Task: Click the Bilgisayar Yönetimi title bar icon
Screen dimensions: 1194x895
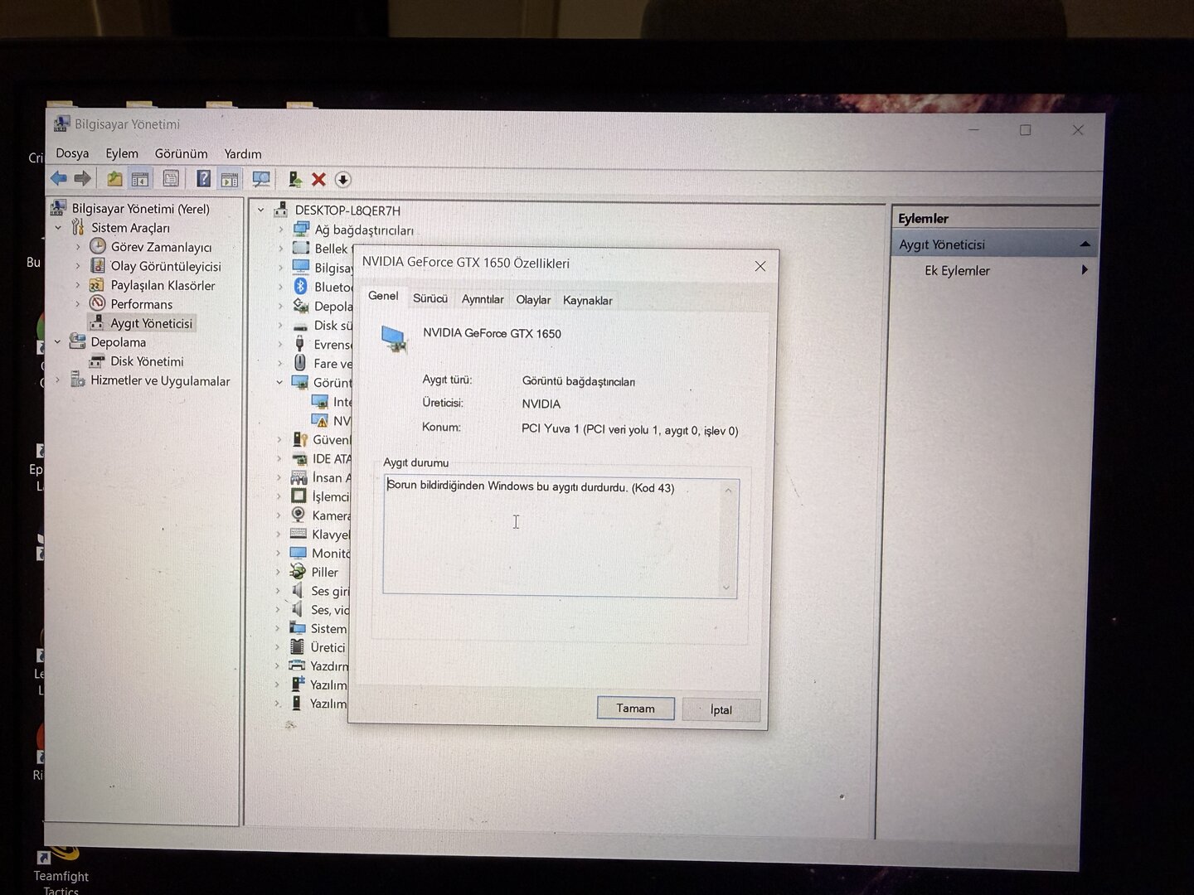Action: 61,124
